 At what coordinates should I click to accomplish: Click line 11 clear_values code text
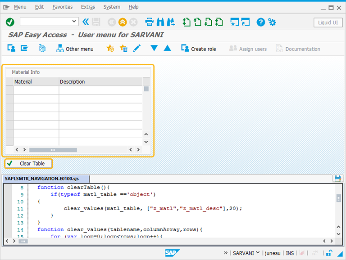click(x=153, y=208)
